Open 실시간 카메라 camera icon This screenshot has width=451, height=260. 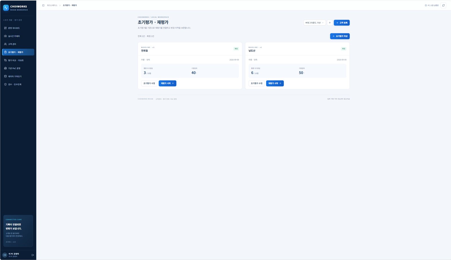(5, 36)
